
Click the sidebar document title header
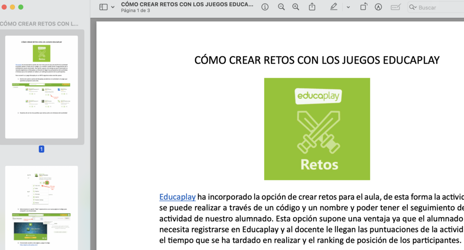point(39,24)
